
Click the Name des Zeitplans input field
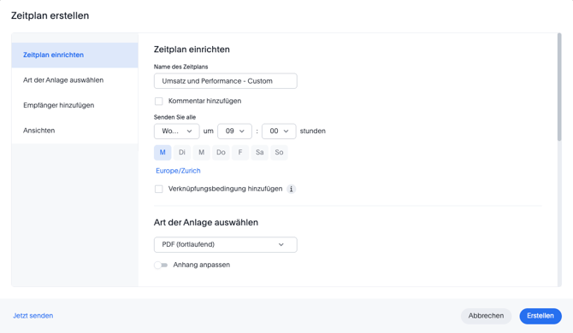(x=226, y=81)
